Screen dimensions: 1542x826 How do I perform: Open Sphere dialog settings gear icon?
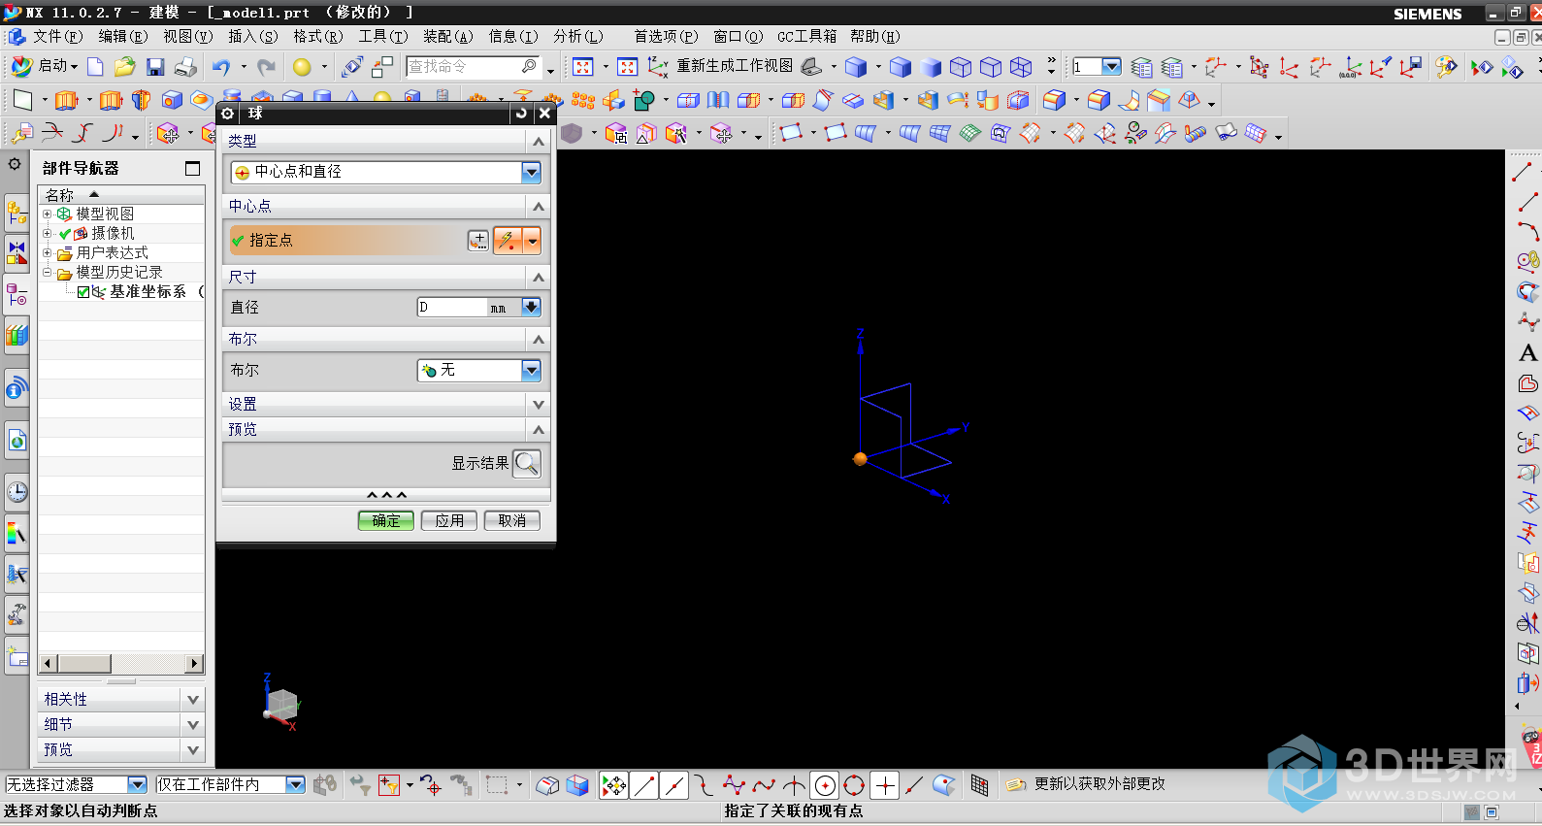pyautogui.click(x=228, y=114)
